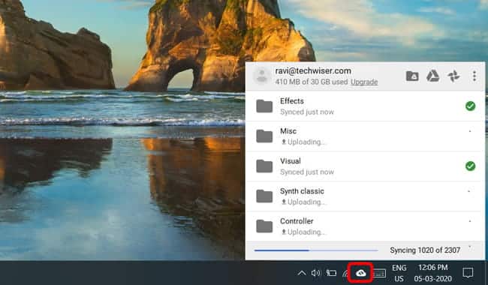Viewport: 488px width, 285px height.
Task: Click the Effects folder icon
Action: (264, 106)
